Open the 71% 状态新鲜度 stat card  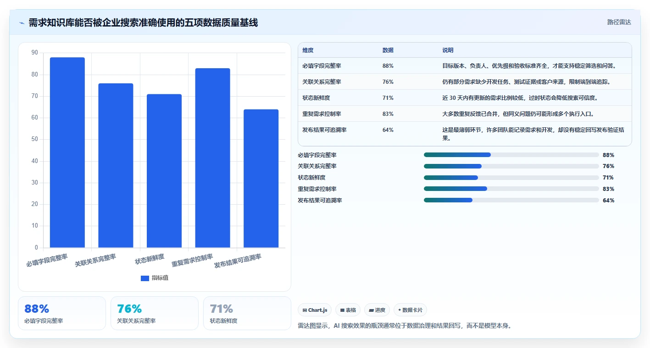247,313
